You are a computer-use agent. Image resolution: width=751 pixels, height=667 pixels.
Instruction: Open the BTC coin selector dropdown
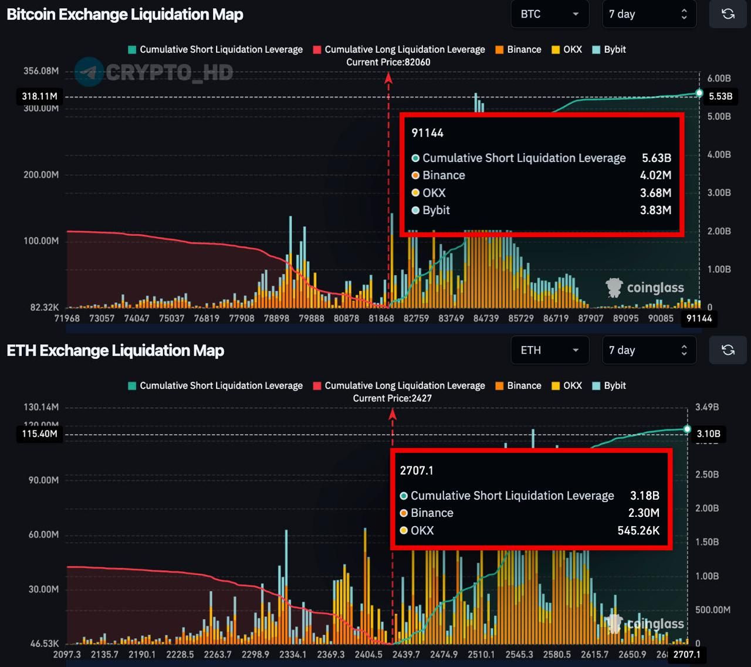click(x=550, y=14)
